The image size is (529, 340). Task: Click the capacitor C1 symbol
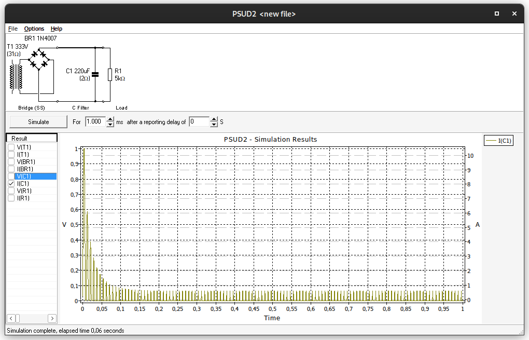[x=95, y=75]
